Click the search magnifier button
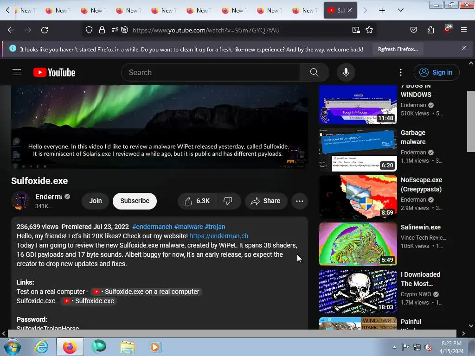Viewport: 475px width, 356px height. 314,72
